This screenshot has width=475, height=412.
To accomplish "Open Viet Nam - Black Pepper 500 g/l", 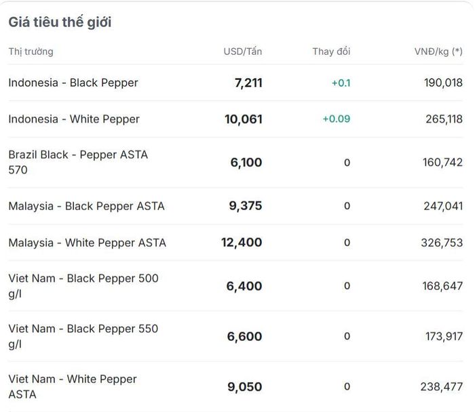I will (x=235, y=286).
